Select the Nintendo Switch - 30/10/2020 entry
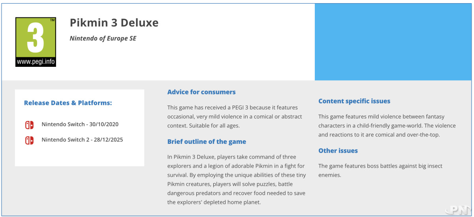This screenshot has width=474, height=217. tap(80, 125)
